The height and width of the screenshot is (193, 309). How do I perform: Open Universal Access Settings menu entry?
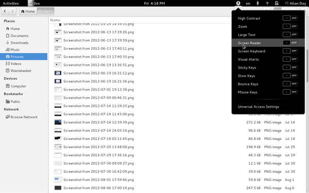point(259,107)
